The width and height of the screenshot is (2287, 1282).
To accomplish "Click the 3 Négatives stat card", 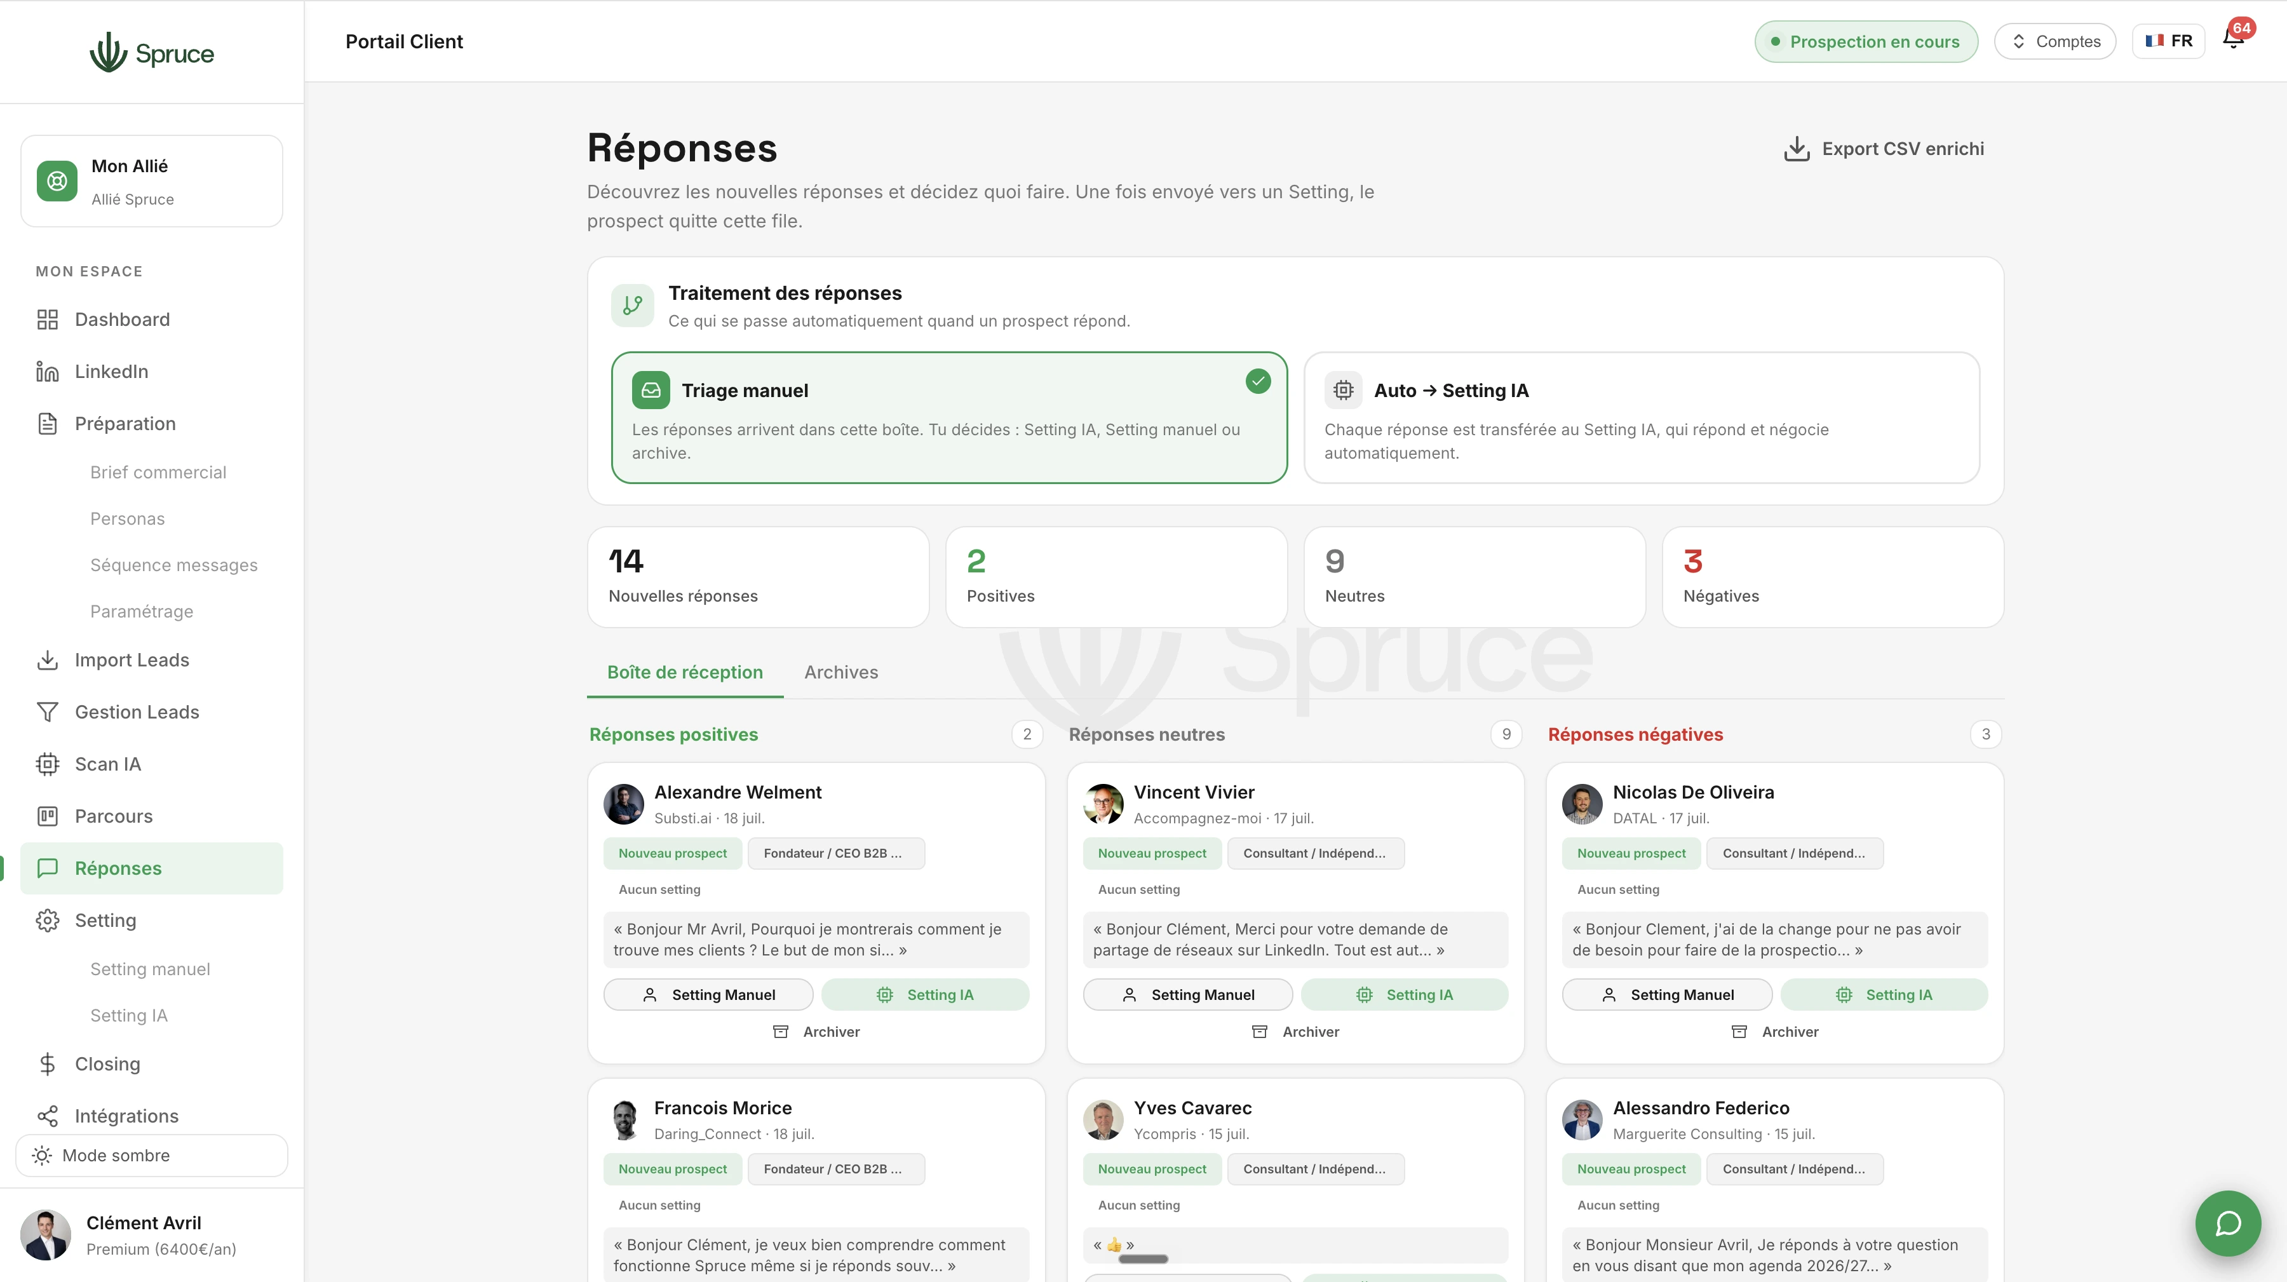I will click(x=1833, y=577).
